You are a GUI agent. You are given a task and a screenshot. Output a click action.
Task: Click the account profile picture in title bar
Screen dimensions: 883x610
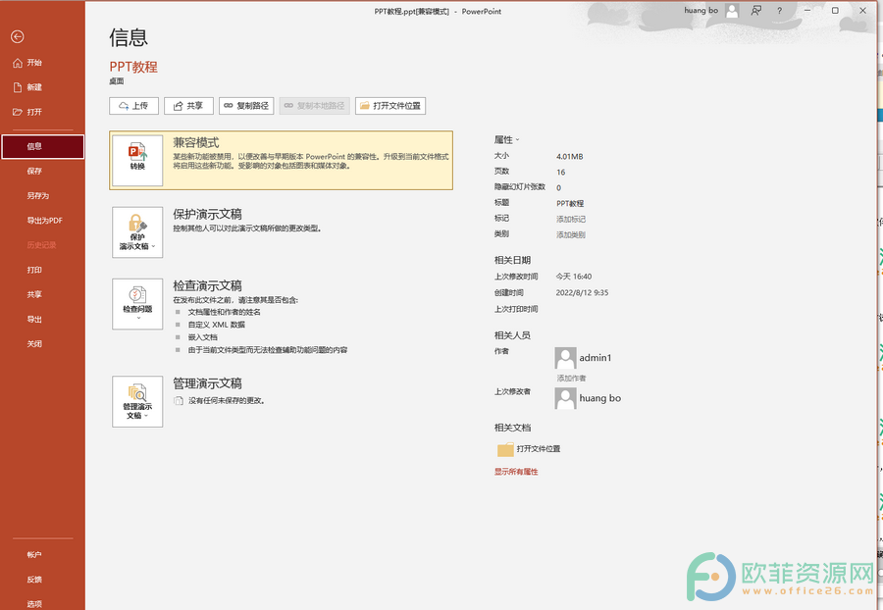point(732,11)
